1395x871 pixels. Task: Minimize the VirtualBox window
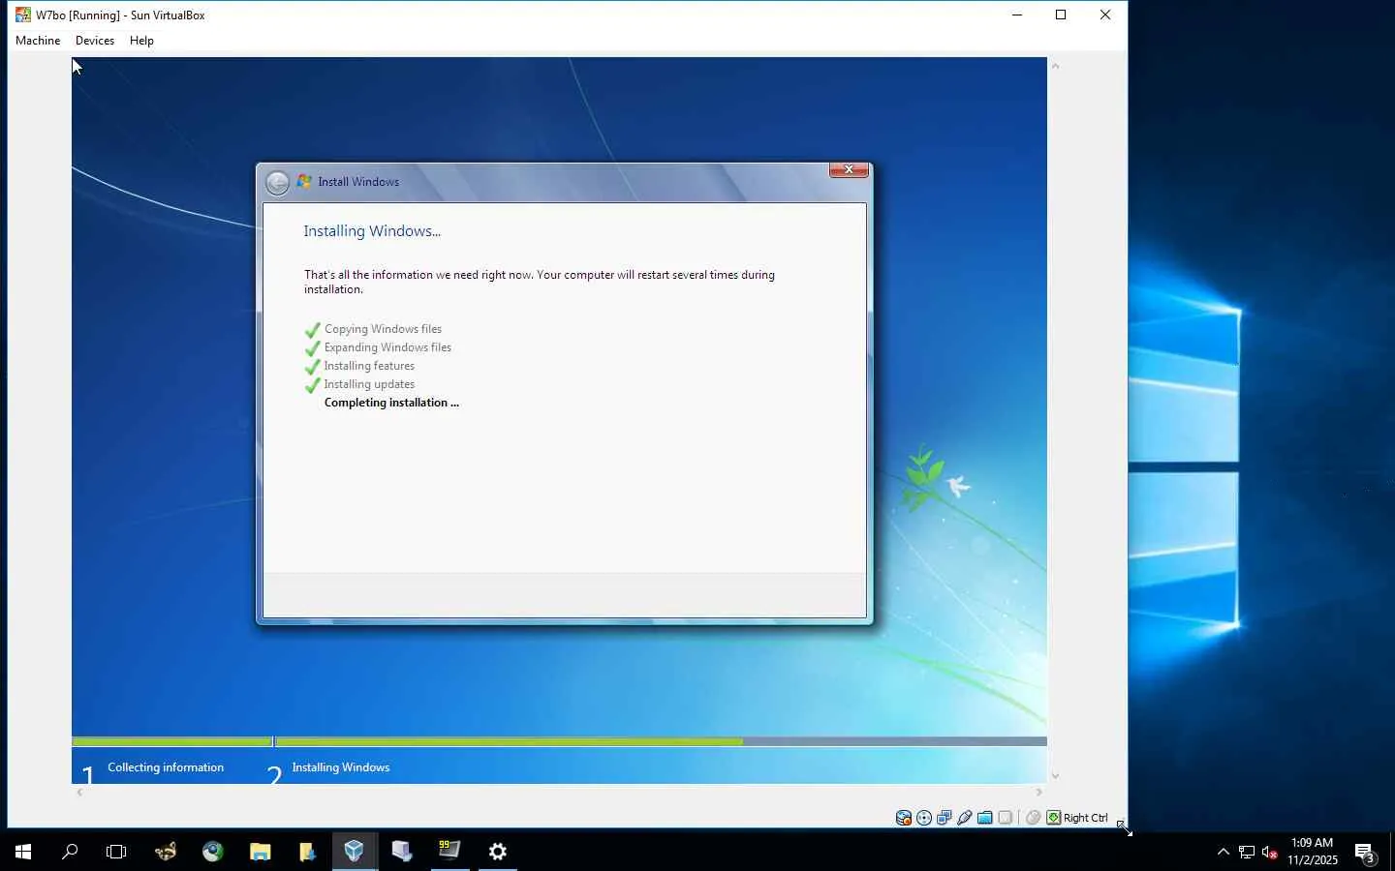(1017, 15)
